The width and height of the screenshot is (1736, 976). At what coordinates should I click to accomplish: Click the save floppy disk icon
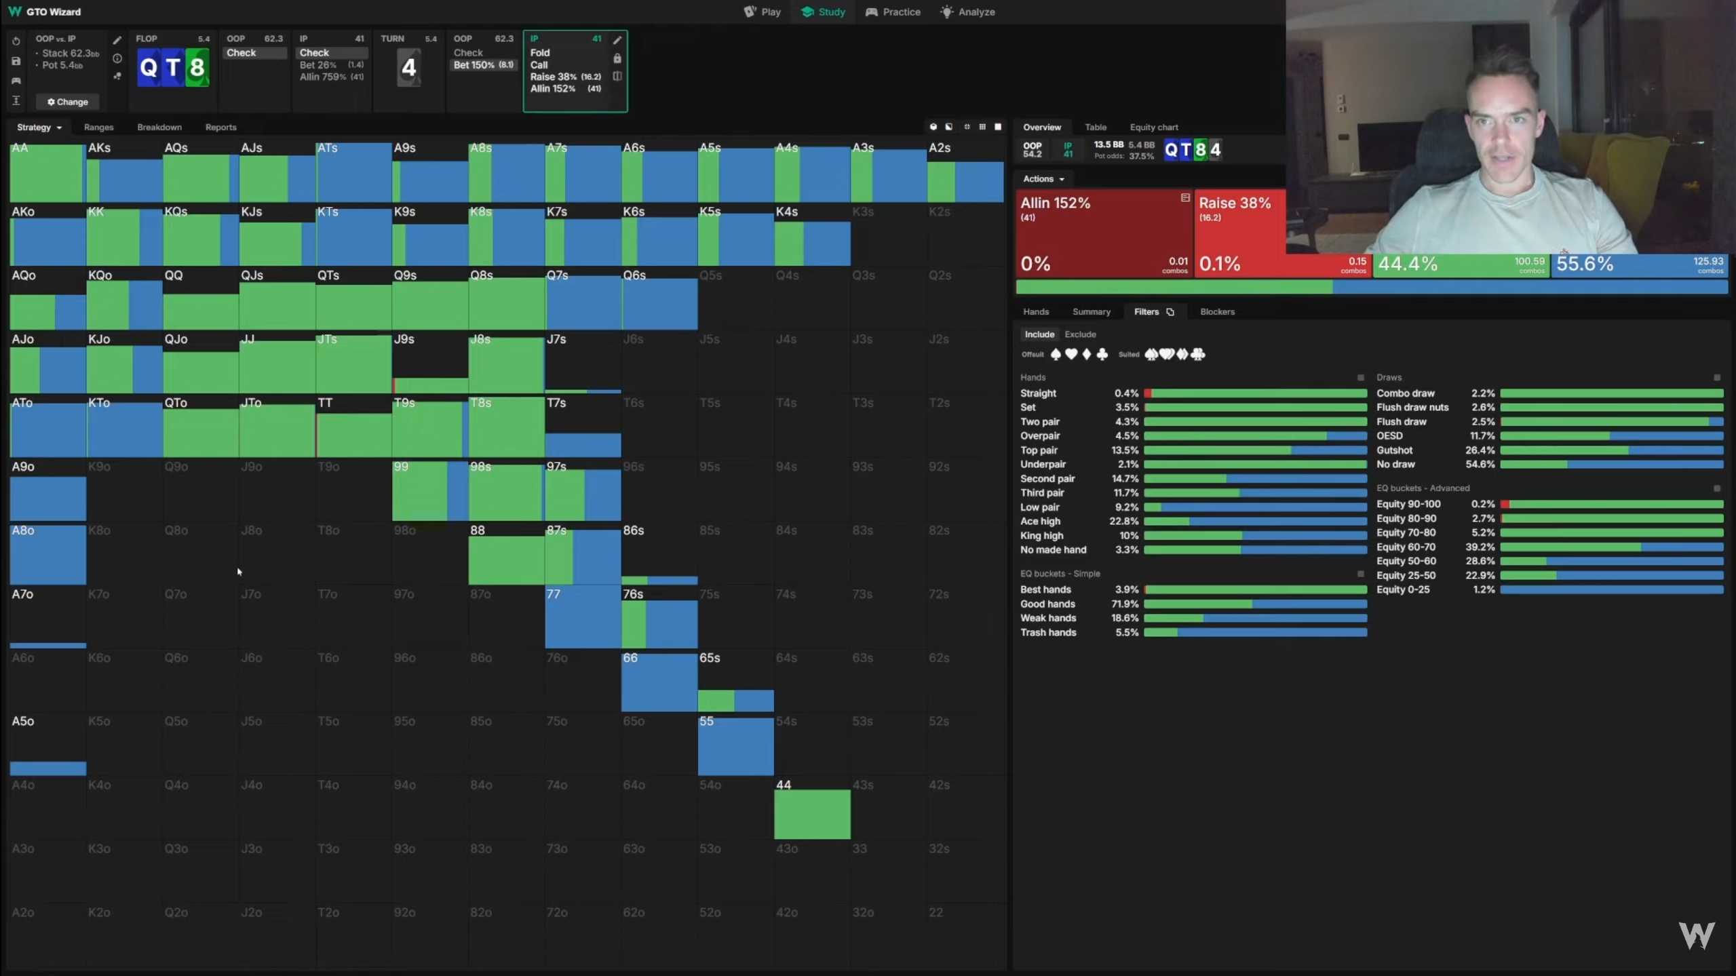tap(16, 61)
